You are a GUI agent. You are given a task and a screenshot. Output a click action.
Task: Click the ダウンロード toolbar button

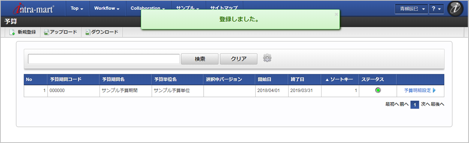click(x=102, y=32)
